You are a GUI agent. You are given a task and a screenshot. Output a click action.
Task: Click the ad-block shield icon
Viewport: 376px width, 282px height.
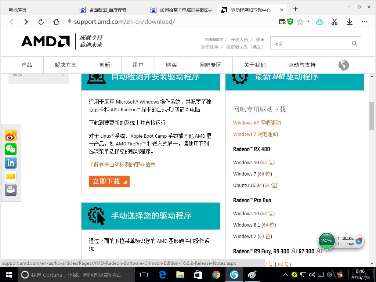[290, 22]
